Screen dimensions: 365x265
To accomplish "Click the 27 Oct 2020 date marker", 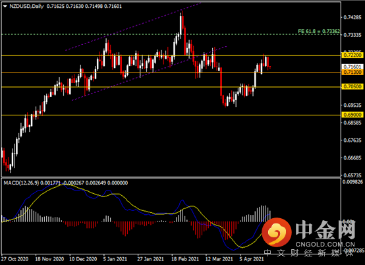I will click(15, 259).
